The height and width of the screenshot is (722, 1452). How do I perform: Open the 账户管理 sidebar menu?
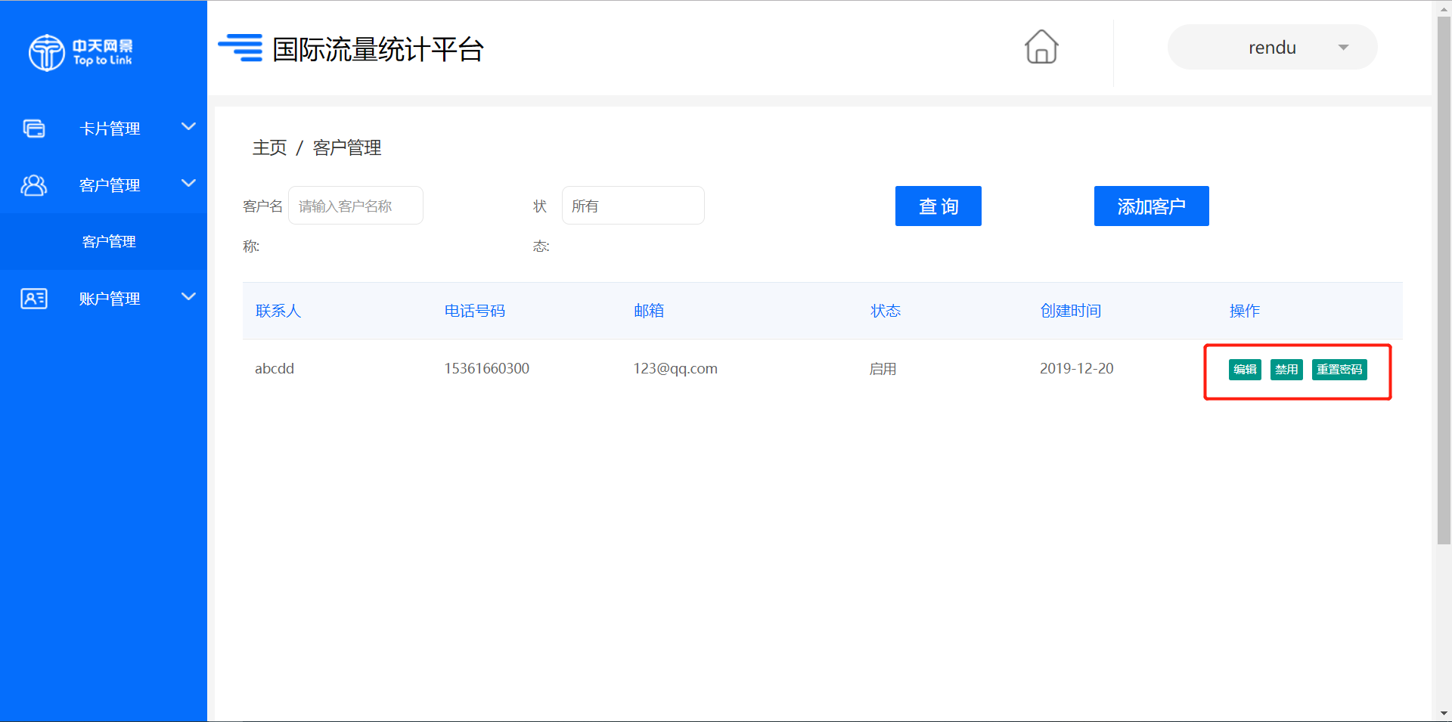(x=104, y=299)
